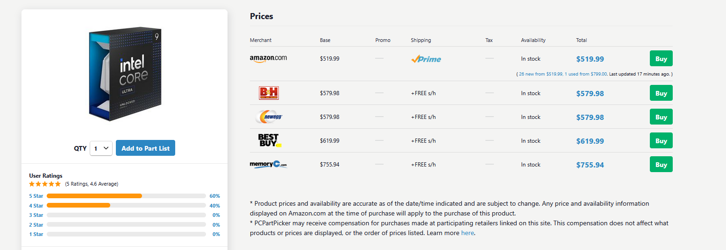
Task: Open the QTY quantity dropdown
Action: point(101,148)
